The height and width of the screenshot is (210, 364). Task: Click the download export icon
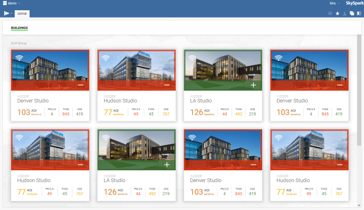(x=345, y=14)
